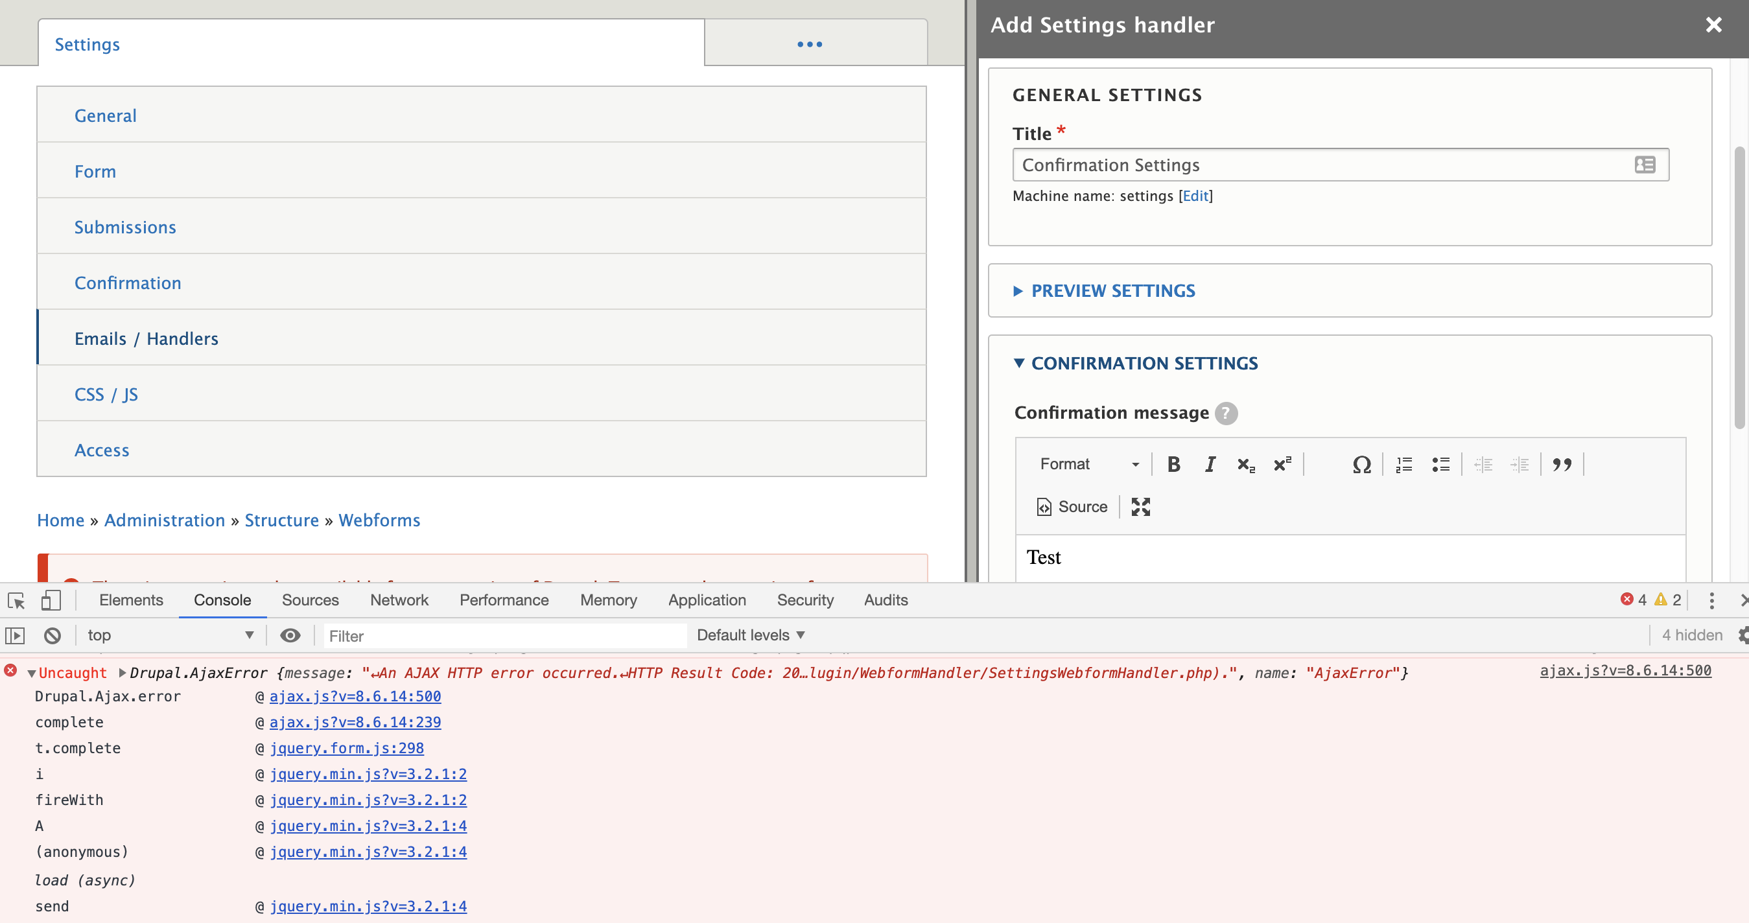The height and width of the screenshot is (923, 1749).
Task: Switch to the Performance tab
Action: 504,600
